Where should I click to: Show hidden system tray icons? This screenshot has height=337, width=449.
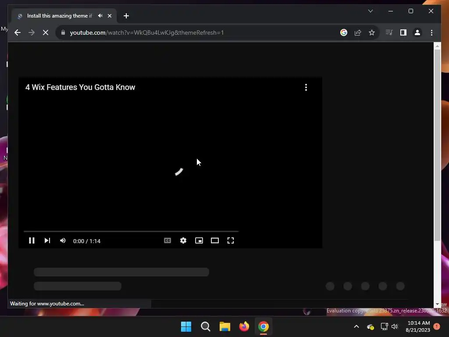[356, 326]
